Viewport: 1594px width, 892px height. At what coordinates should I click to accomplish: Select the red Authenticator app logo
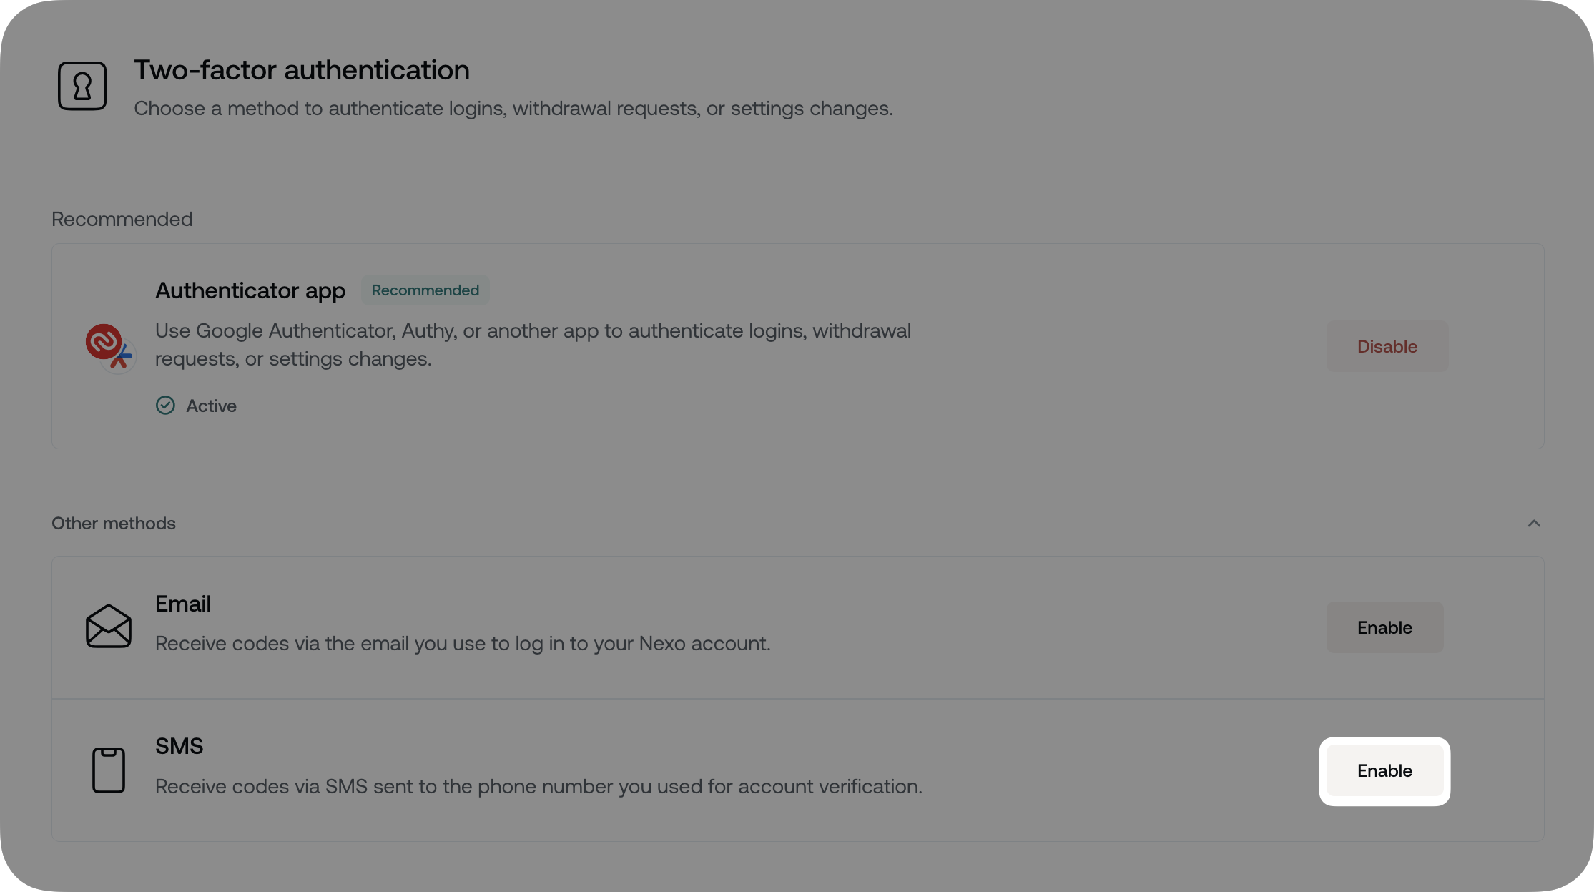point(106,346)
